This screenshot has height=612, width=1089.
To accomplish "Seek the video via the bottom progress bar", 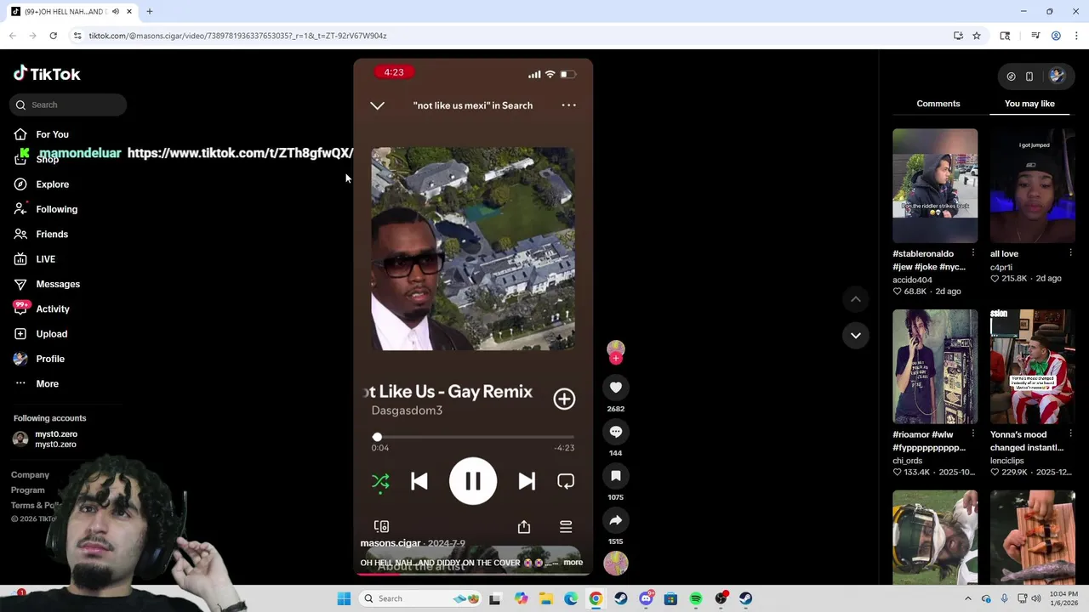I will coord(472,574).
